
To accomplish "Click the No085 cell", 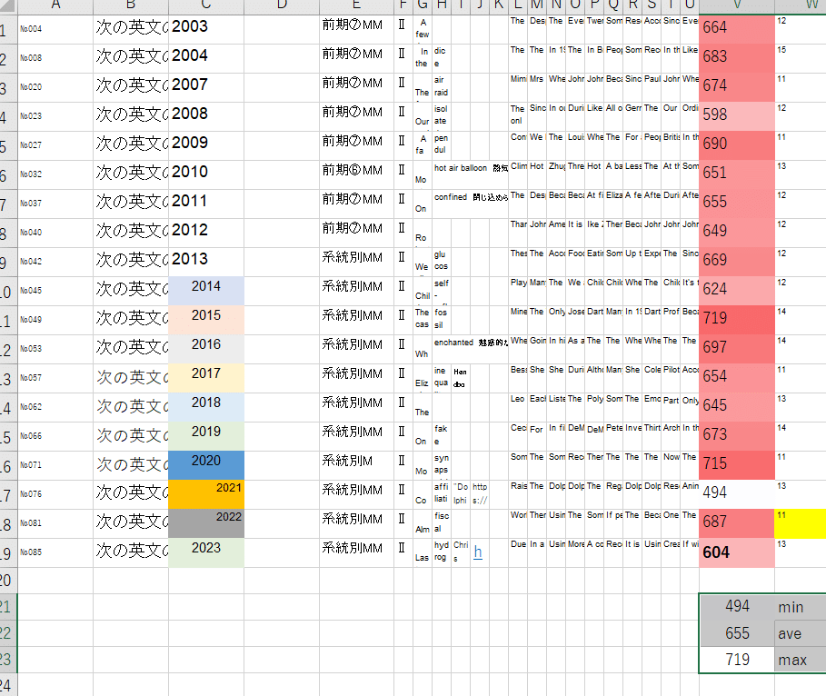I will click(55, 552).
